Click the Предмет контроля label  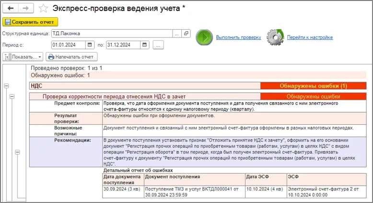77,103
